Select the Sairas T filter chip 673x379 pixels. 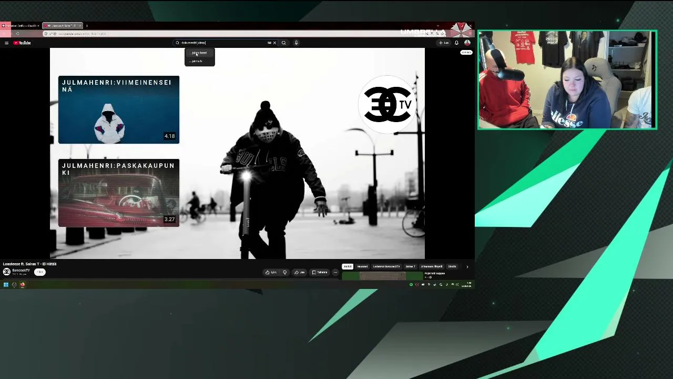[411, 266]
